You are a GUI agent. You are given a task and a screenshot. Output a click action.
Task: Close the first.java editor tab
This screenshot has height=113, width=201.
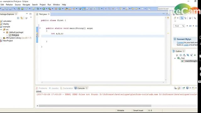pos(49,14)
